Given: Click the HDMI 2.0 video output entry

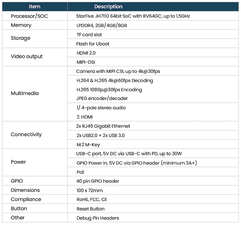Looking at the screenshot, I should 86,53.
